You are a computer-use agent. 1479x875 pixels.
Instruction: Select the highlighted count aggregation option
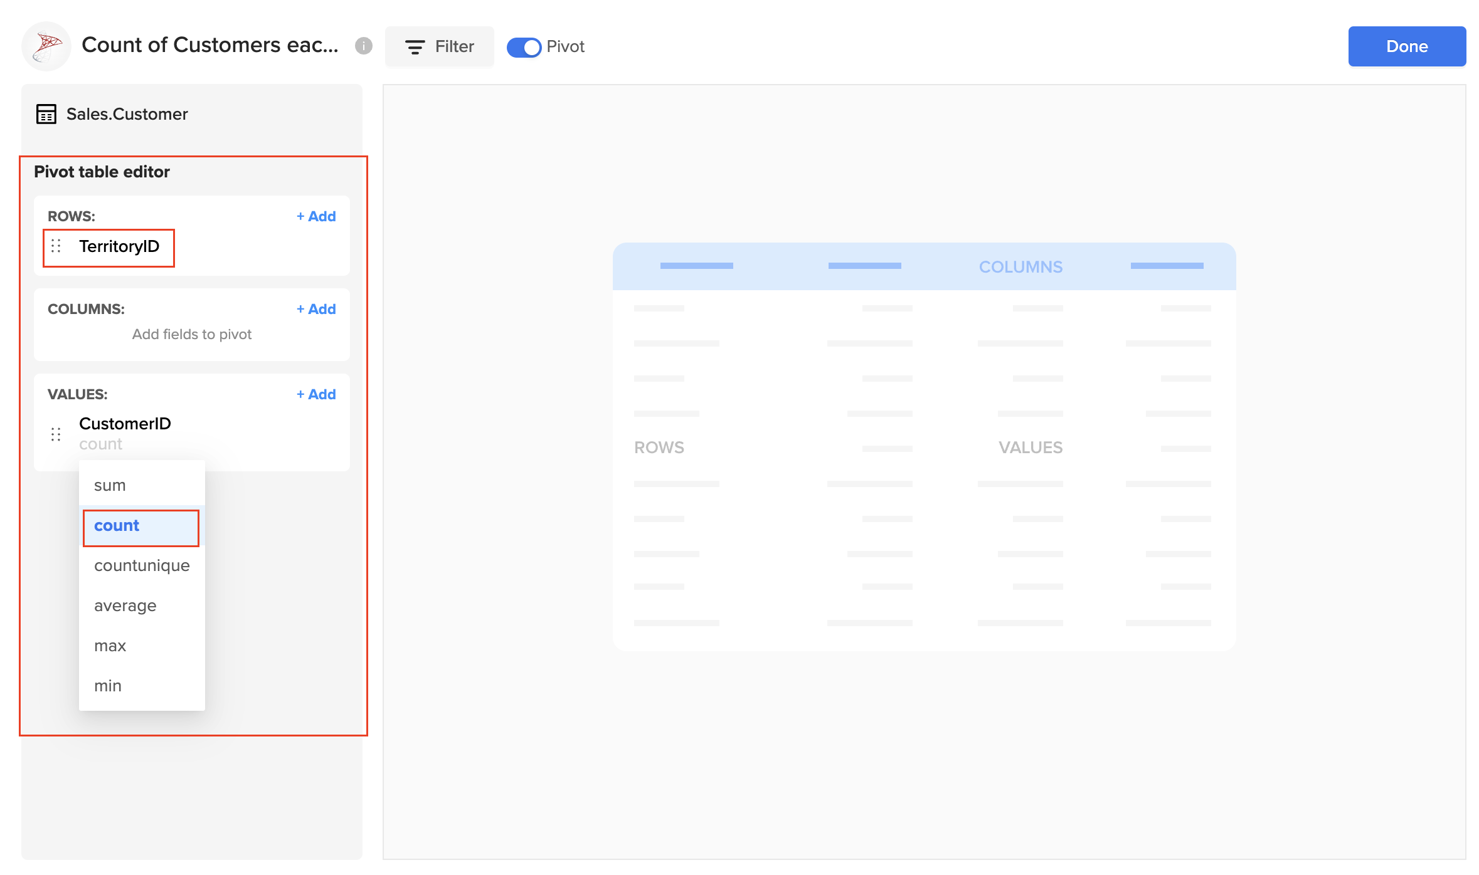coord(116,526)
